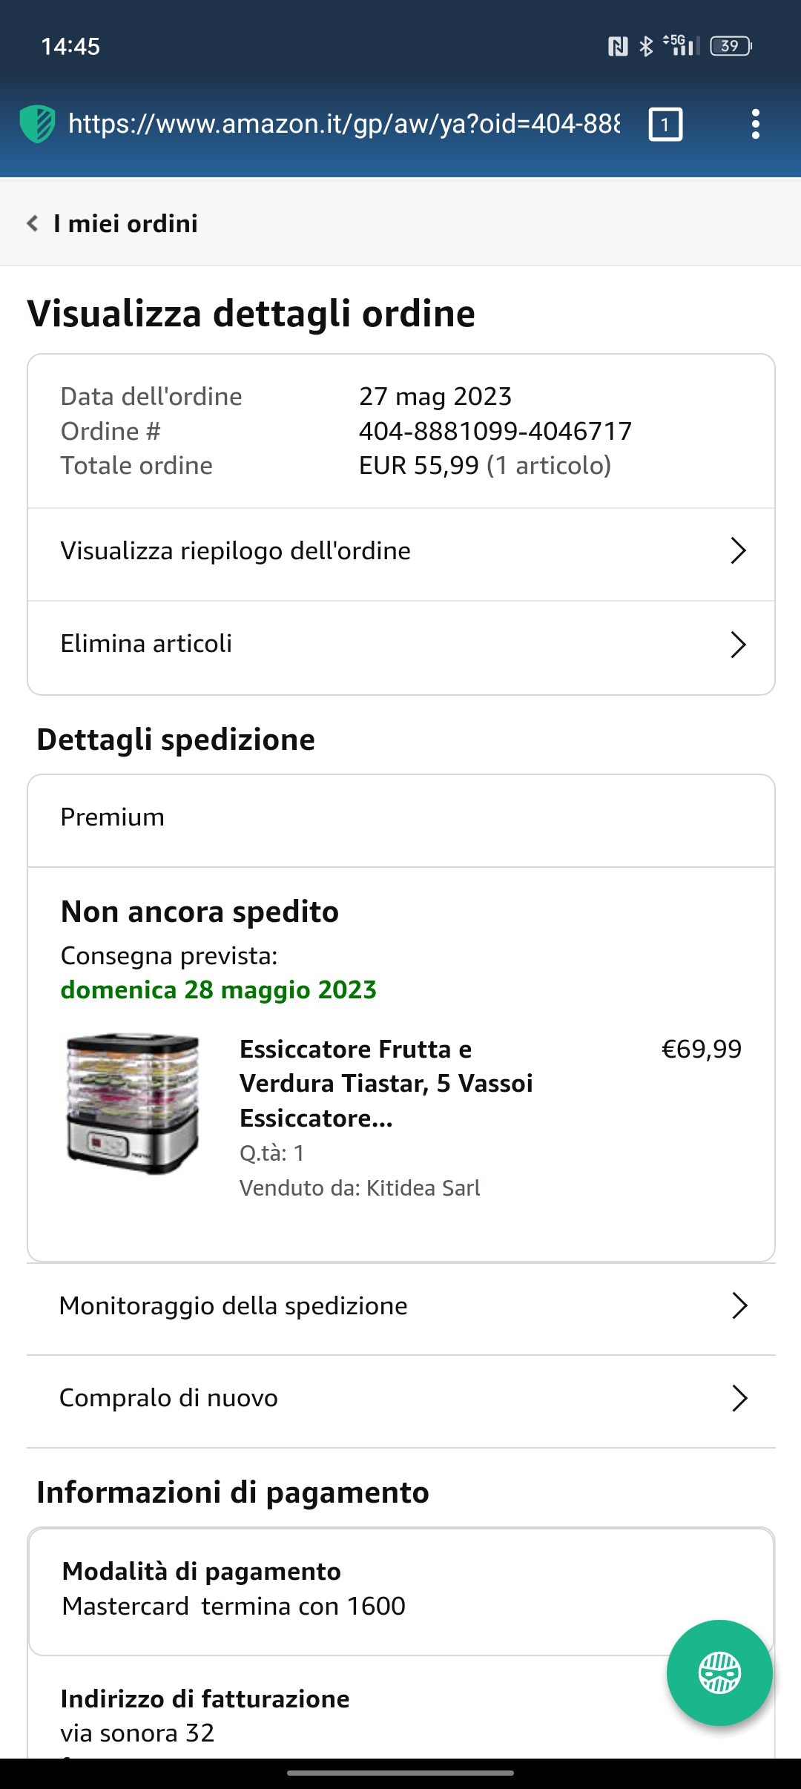Open the three-dot browser menu
Viewport: 801px width, 1789px height.
pyautogui.click(x=755, y=124)
